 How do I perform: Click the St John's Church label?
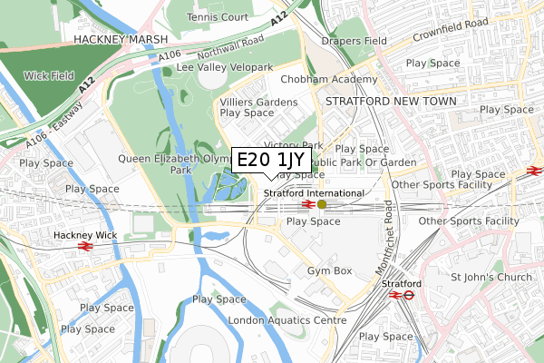pyautogui.click(x=491, y=277)
